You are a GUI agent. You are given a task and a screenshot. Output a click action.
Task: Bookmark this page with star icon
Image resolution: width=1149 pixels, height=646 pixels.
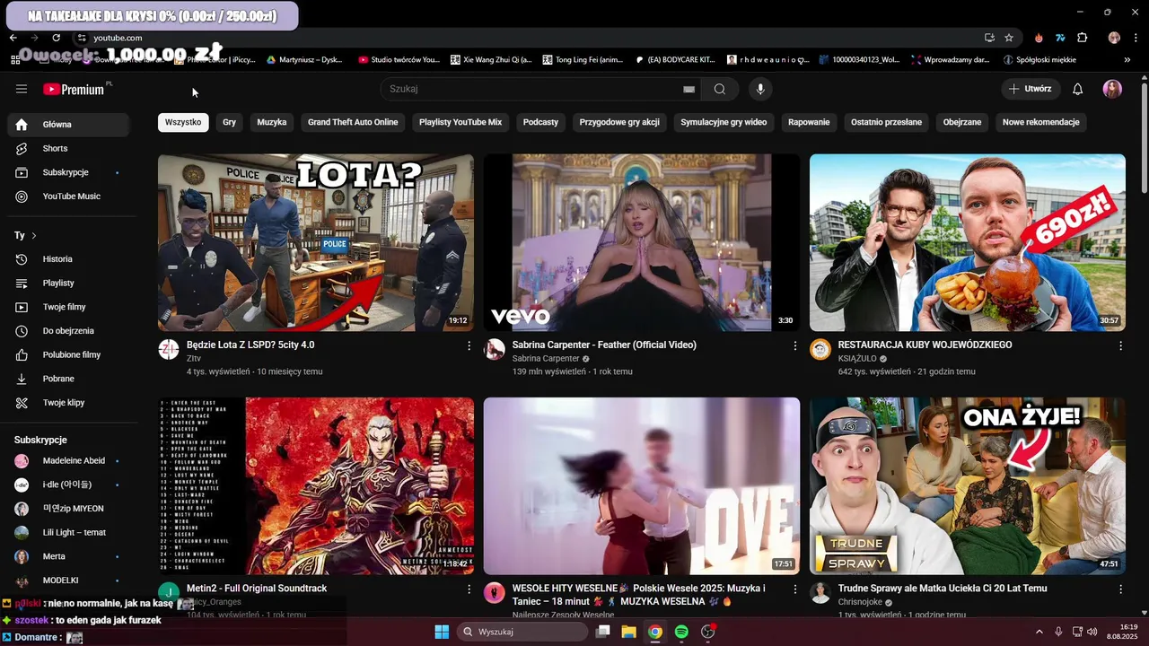1009,38
